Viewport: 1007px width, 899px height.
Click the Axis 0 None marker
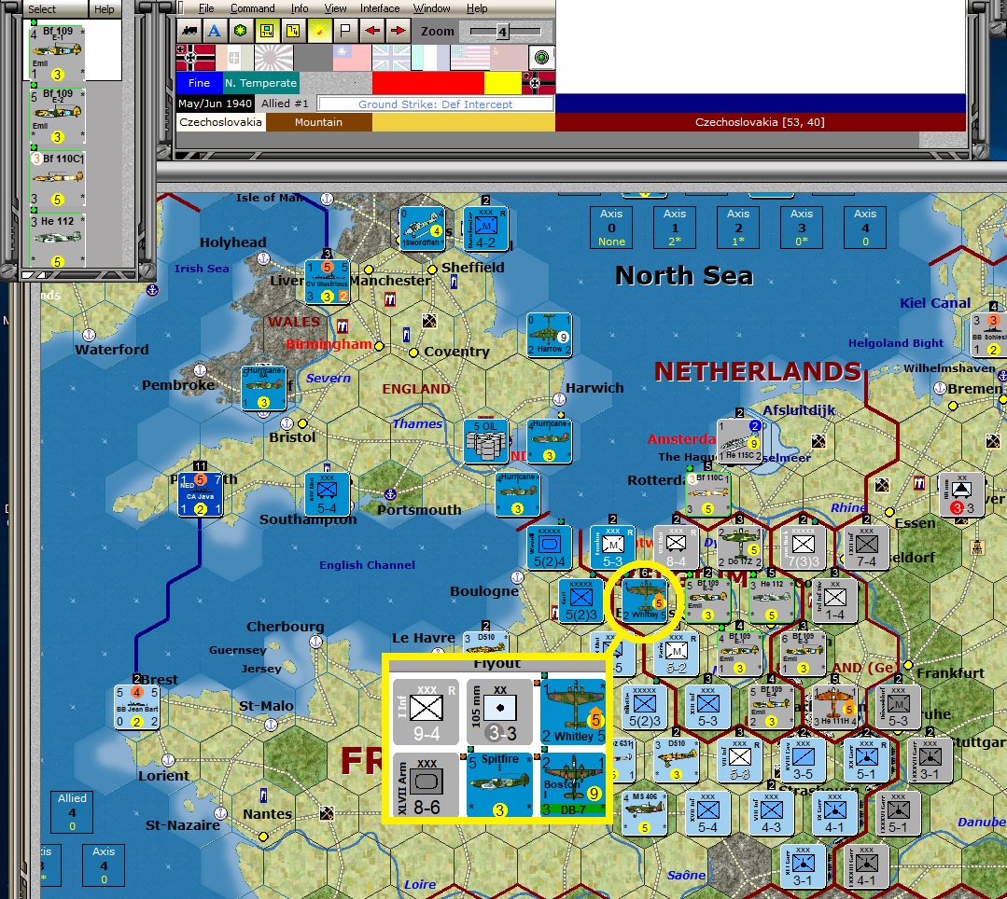tap(611, 228)
